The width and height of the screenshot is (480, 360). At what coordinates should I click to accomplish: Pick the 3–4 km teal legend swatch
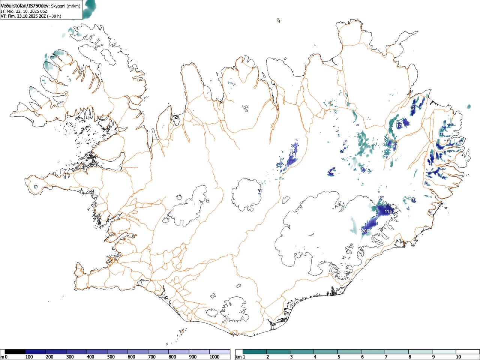[302, 352]
